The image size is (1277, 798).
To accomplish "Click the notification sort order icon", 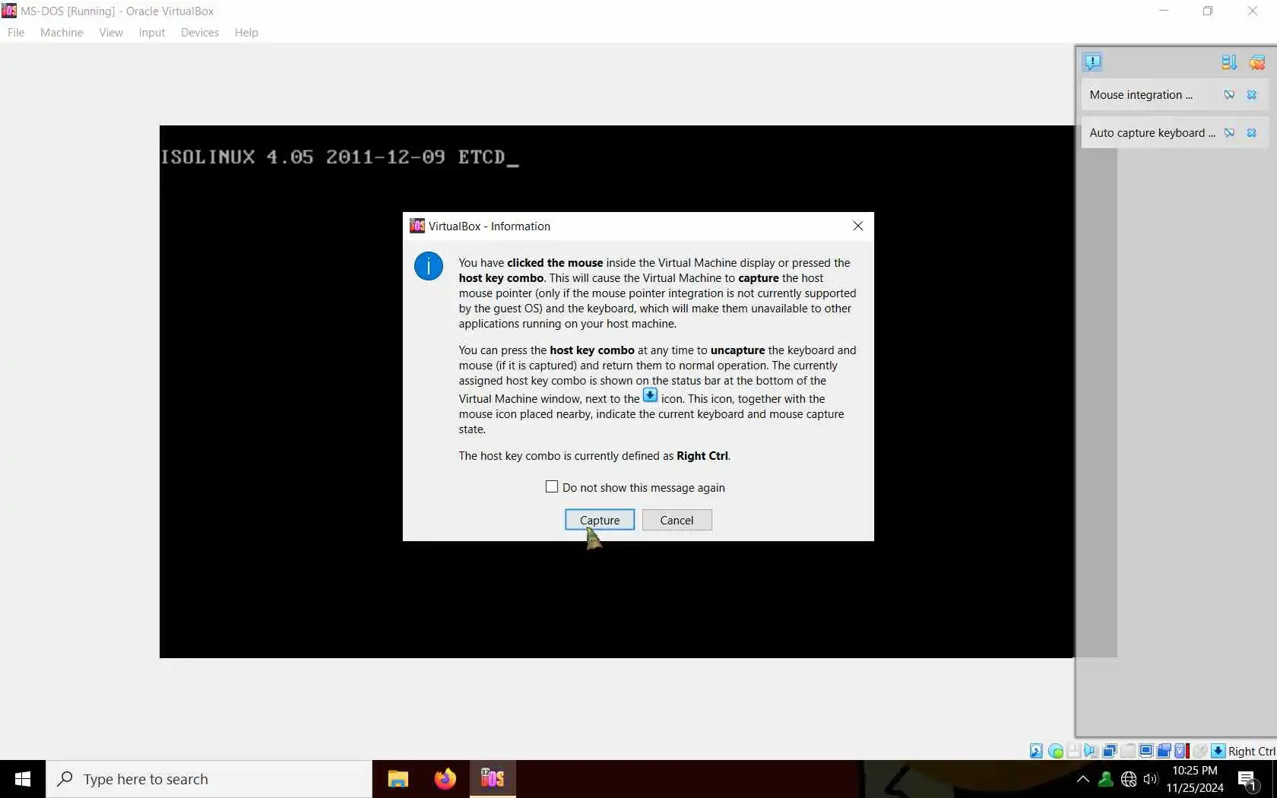I will point(1229,62).
